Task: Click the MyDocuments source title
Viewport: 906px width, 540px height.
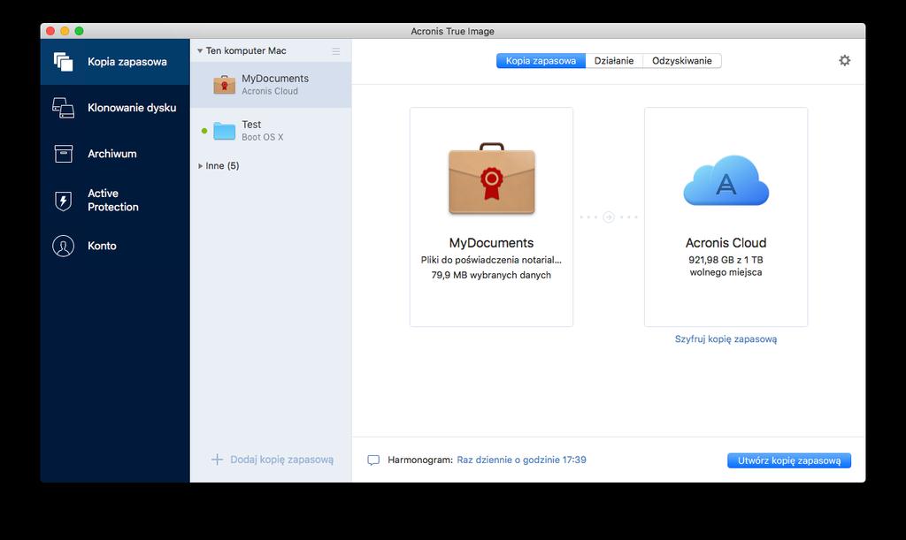Action: (491, 243)
